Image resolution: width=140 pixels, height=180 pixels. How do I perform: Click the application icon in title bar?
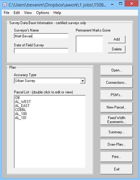pos(5,5)
